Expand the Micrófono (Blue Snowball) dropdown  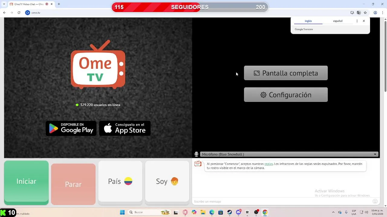289,154
